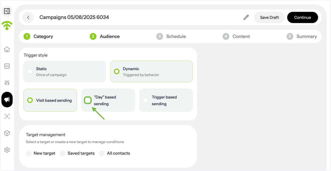Choose Trigger based sending radio
331x171 pixels.
pos(146,100)
